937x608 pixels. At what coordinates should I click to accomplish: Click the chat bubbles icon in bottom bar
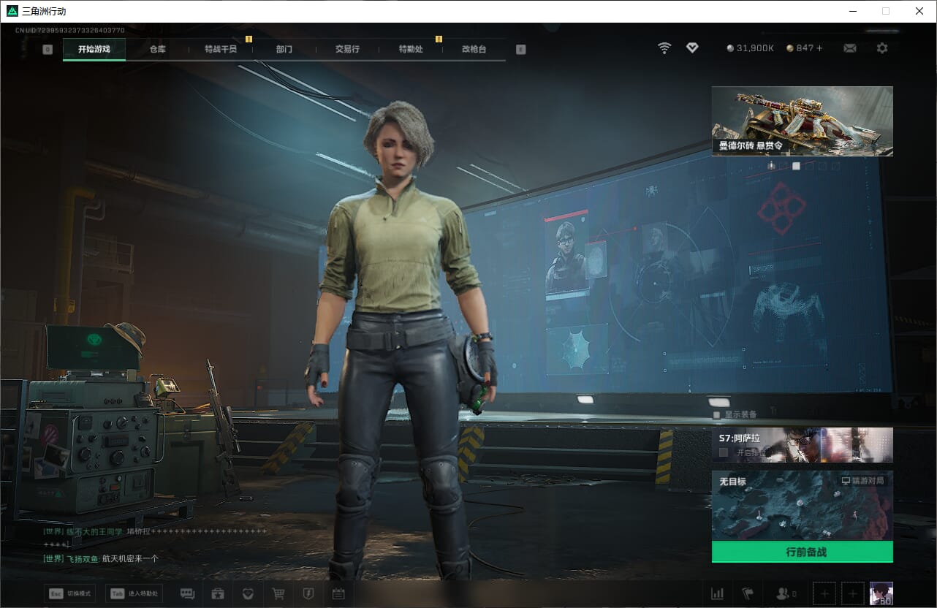tap(187, 593)
